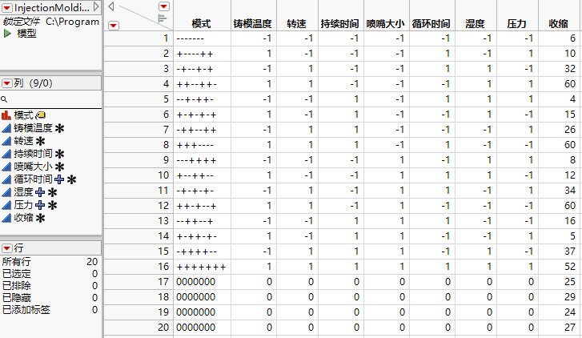Click the blue continuous icon for 循环时间
The image size is (582, 338).
(6, 179)
